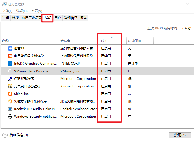Click the 火绒安全软件托盘程序 icon

click(10, 101)
